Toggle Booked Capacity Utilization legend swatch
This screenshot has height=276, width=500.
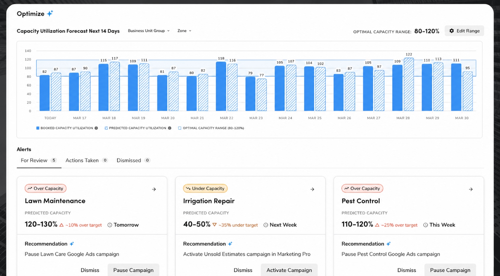[x=38, y=128]
